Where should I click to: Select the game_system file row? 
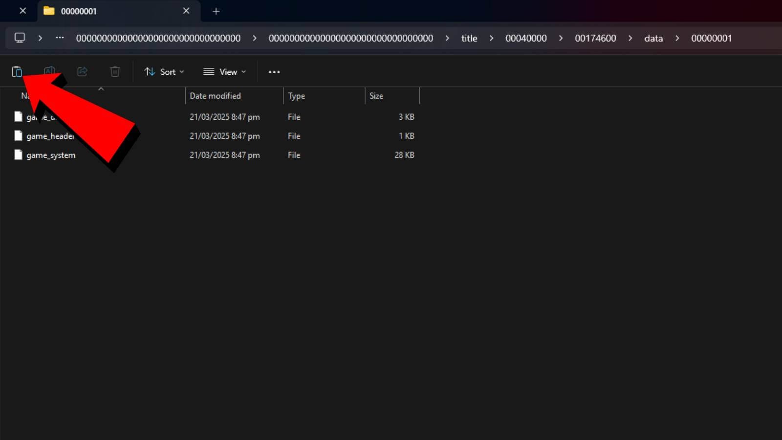pyautogui.click(x=51, y=155)
